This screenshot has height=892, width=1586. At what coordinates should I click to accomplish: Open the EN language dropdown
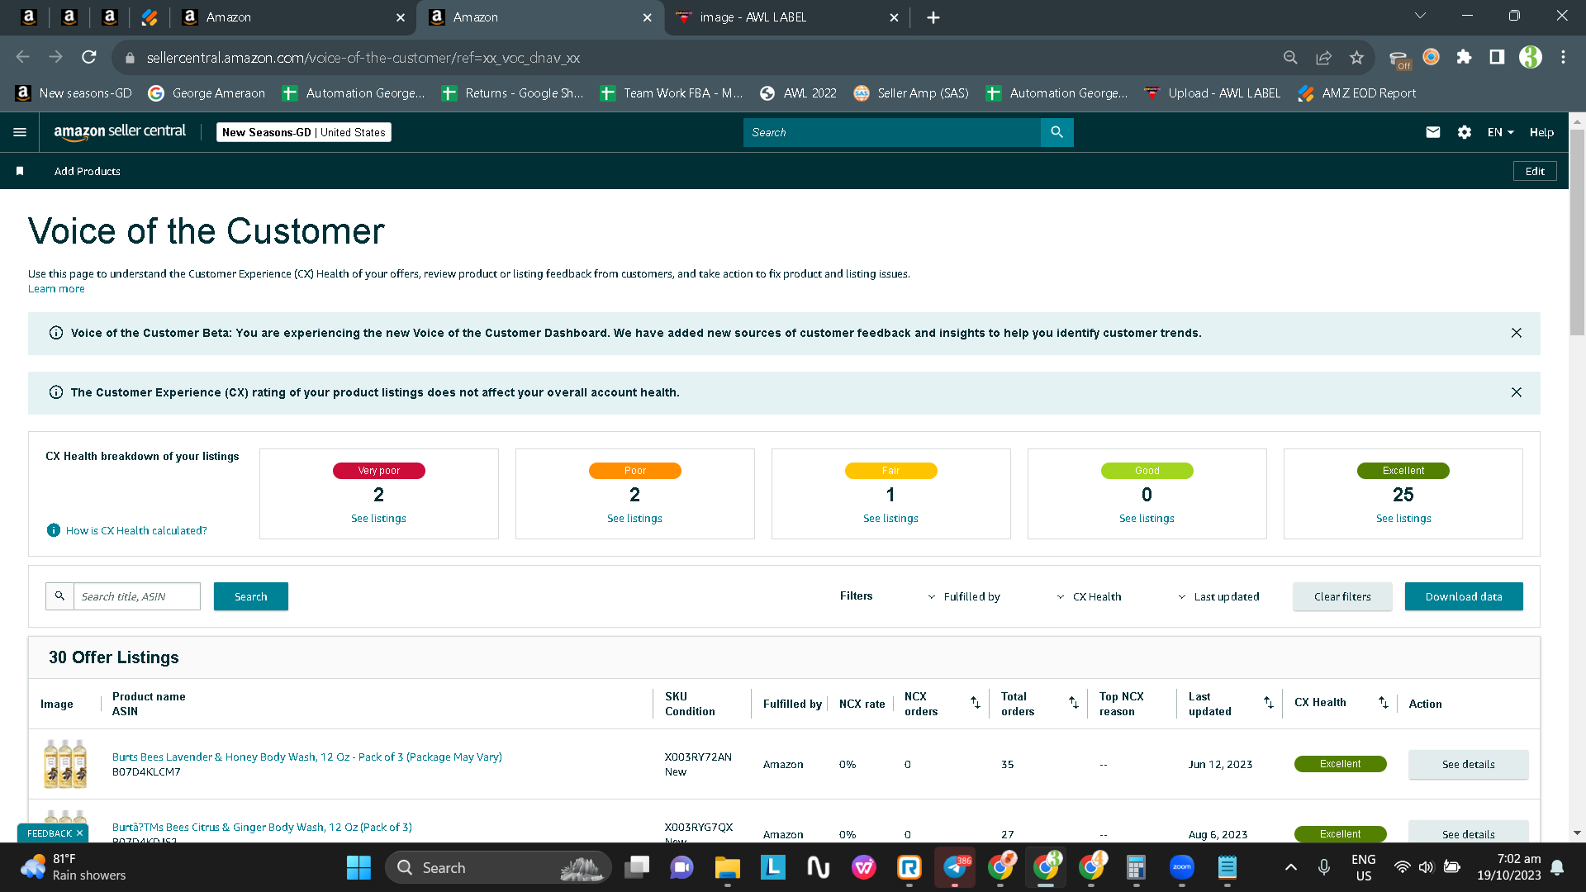tap(1501, 132)
